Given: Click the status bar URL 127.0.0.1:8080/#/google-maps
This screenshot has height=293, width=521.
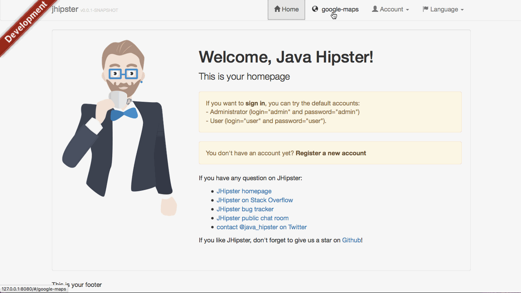Looking at the screenshot, I should 34,289.
